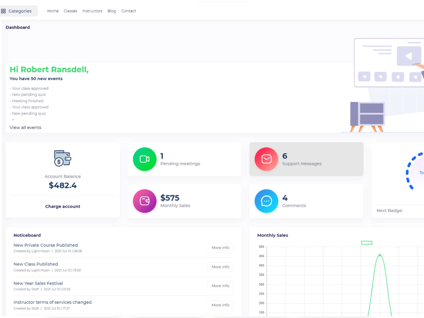More info for Instructor terms of services changed
This screenshot has height=318, width=424.
(x=220, y=305)
